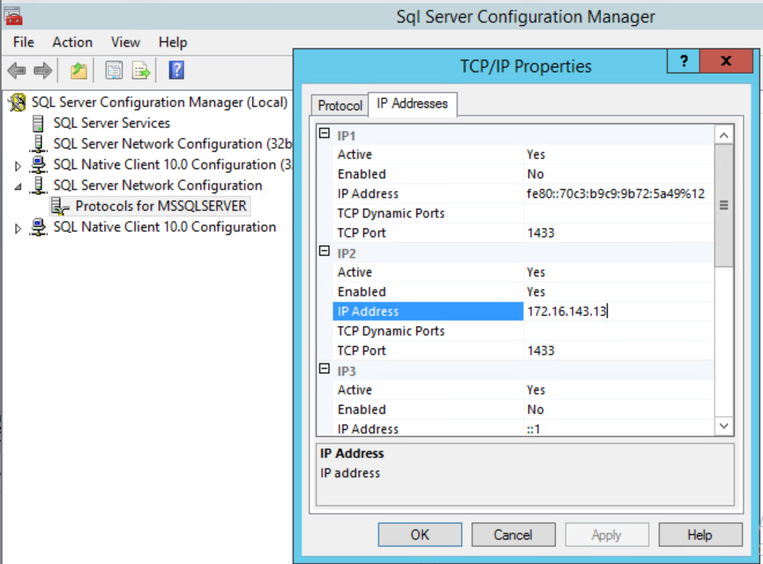Screen dimensions: 763x564
Task: Select IP1 TCP Dynamic Ports row
Action: point(523,213)
